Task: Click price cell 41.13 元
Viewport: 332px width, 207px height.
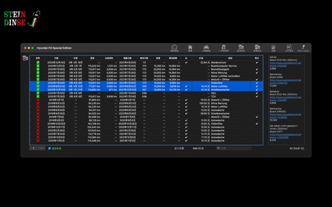Action: (205, 90)
